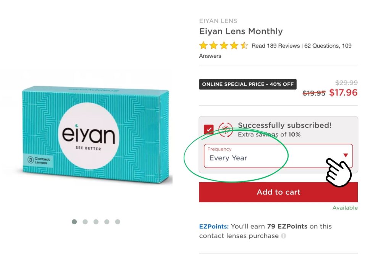Show the fourth carousel image dot

click(x=107, y=222)
